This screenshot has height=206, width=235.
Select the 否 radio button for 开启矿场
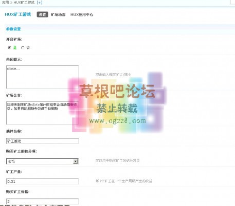(x=23, y=47)
